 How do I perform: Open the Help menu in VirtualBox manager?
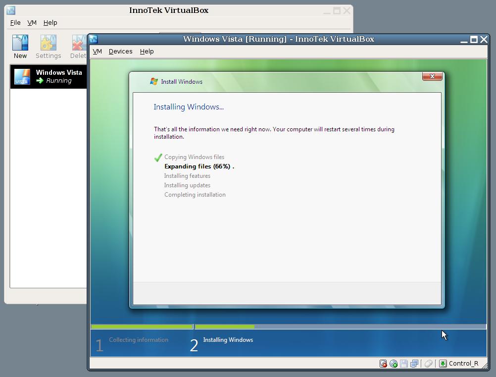point(50,22)
